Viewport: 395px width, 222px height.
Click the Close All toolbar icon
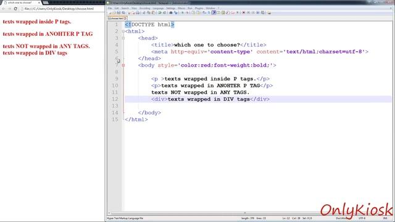point(133,12)
